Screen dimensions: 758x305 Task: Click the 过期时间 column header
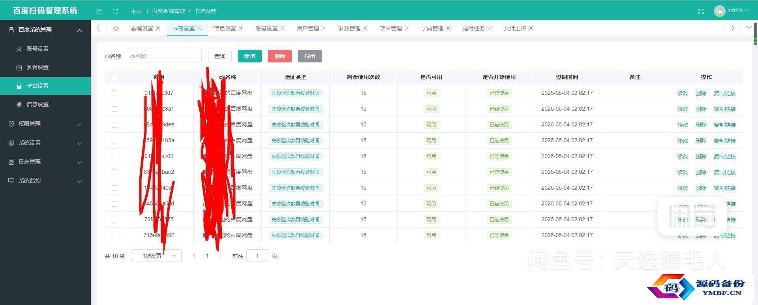point(567,77)
